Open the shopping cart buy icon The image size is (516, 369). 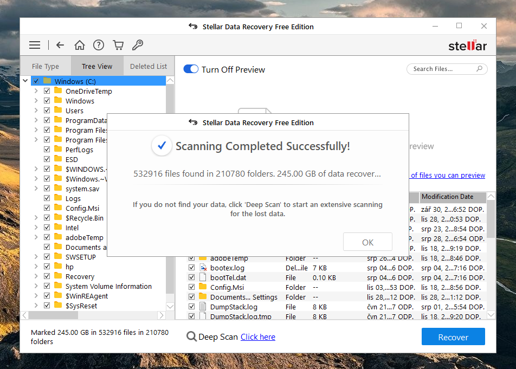pyautogui.click(x=118, y=45)
